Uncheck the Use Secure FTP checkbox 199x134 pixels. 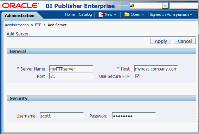pos(137,76)
